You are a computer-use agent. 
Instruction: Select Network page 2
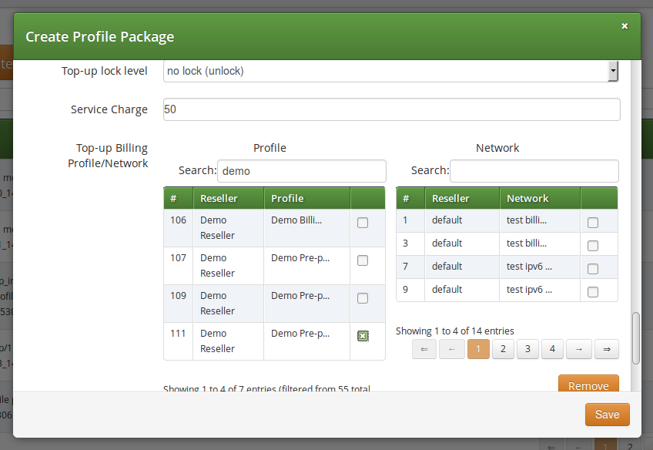503,349
